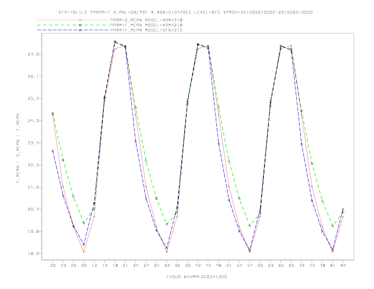Click the vertical y-axis label F_MEAN | O_MEAN | F_MEAN

tap(18, 148)
